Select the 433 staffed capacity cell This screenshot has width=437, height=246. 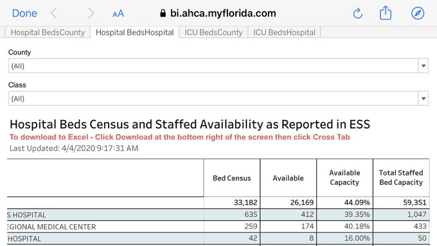pos(420,227)
